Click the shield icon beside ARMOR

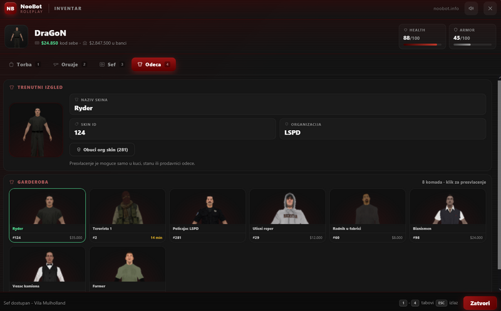click(456, 29)
